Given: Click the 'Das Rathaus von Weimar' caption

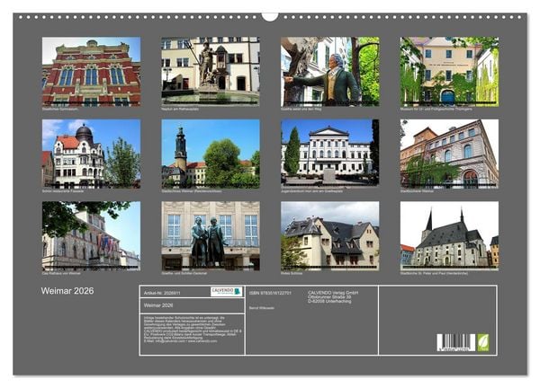Looking at the screenshot, I should (x=61, y=274).
